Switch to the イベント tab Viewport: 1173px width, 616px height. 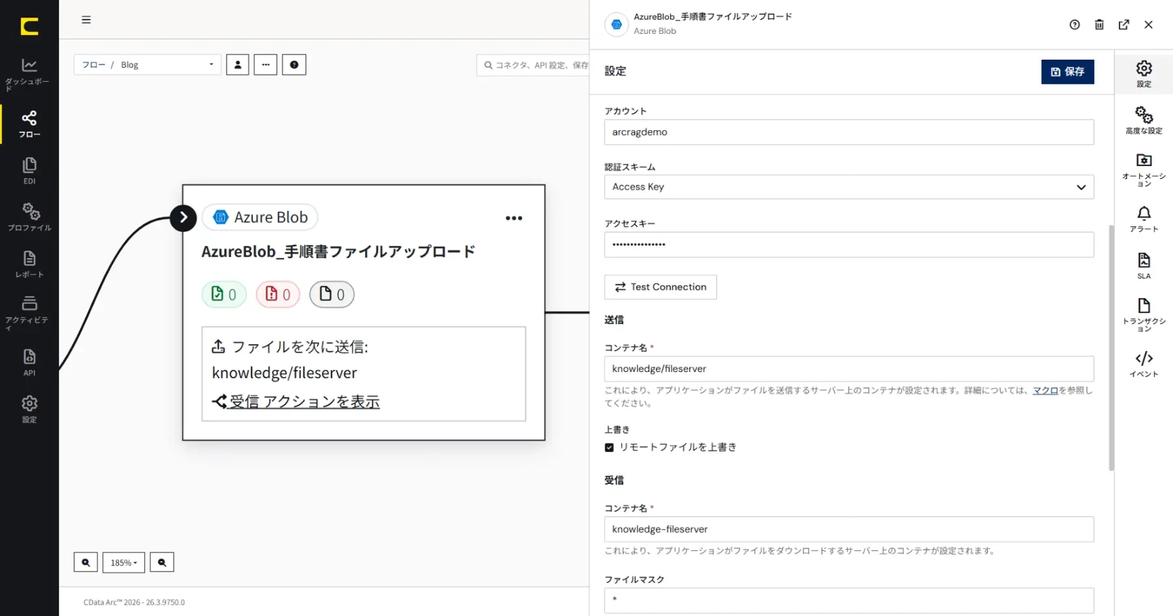click(x=1144, y=364)
